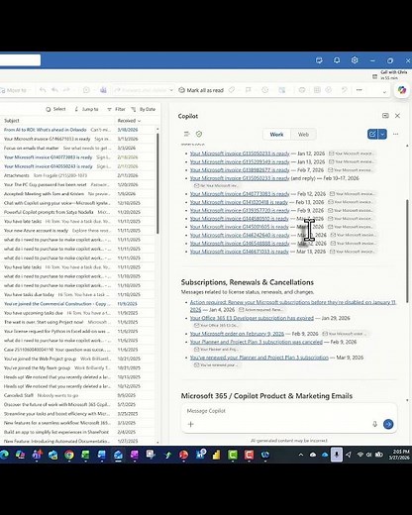
Task: Switch to the Work tab in Copilot
Action: [276, 135]
